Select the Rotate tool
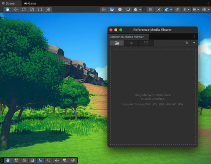 [x=24, y=10]
